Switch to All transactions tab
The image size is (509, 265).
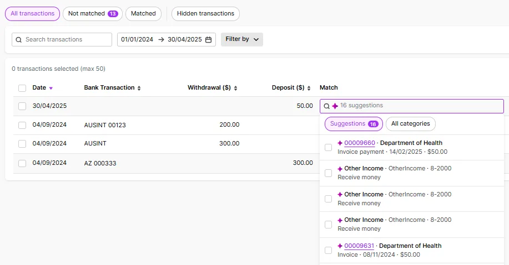(32, 14)
